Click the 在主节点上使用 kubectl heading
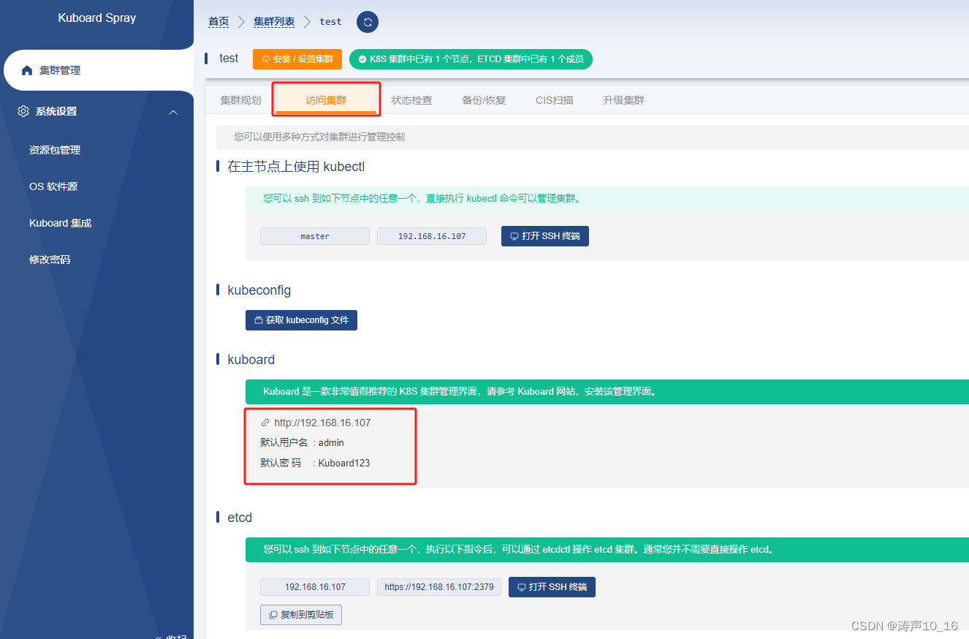 coord(296,167)
